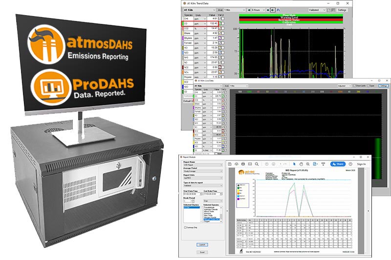Screen dimensions: 391x260
Task: Click the A1 Kiln Trend Data window title icon
Action: pyautogui.click(x=185, y=3)
